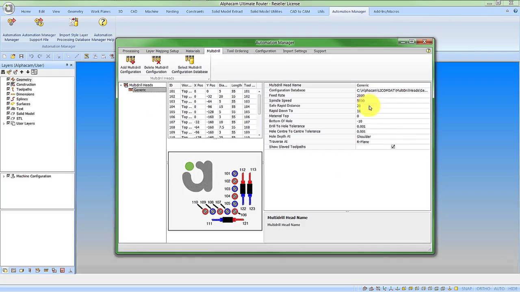Uncheck the Splines layer checkbox

[x=8, y=99]
